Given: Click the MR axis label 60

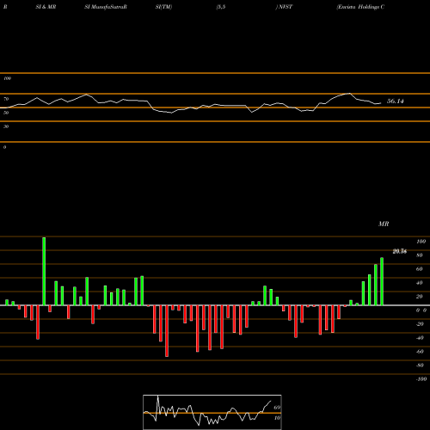Looking at the screenshot, I should (420, 269).
